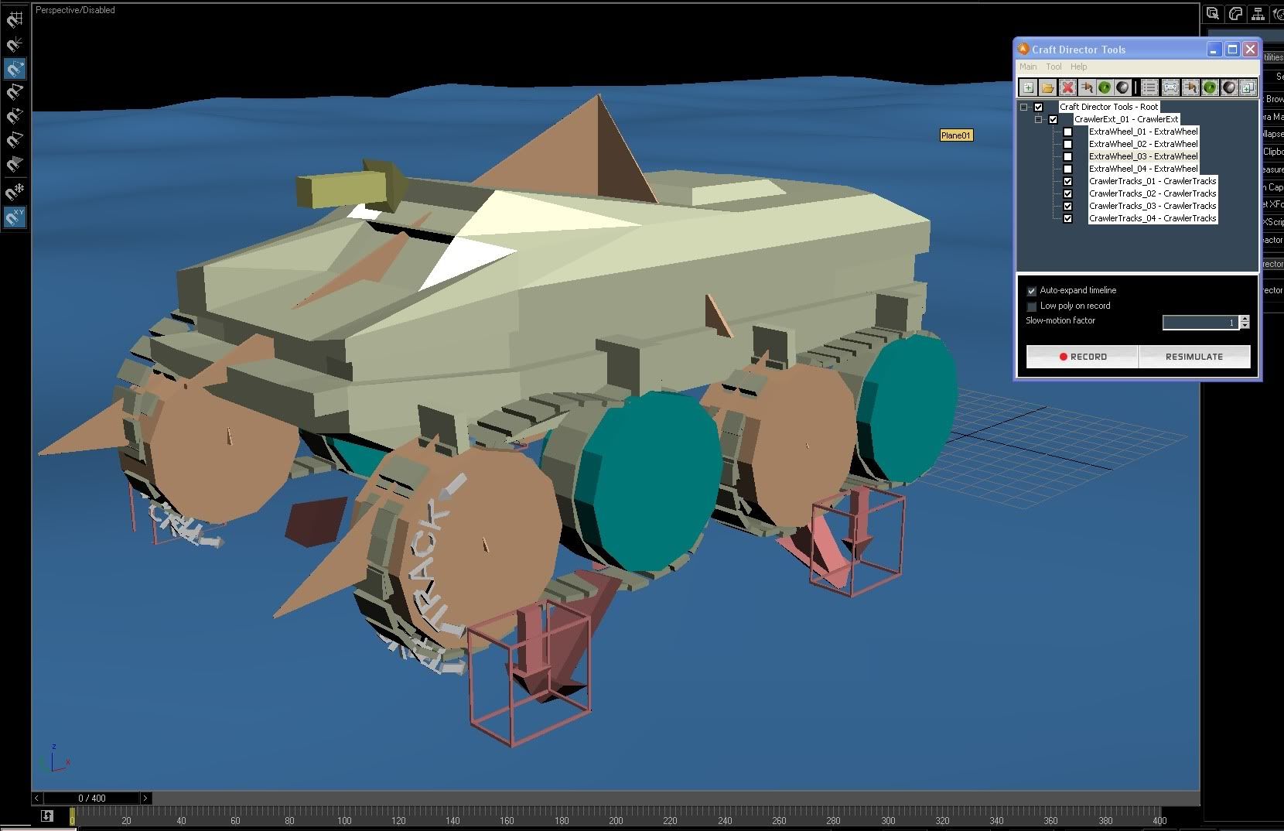Enable the grid points snap magnet icon
This screenshot has width=1284, height=831.
tap(15, 20)
